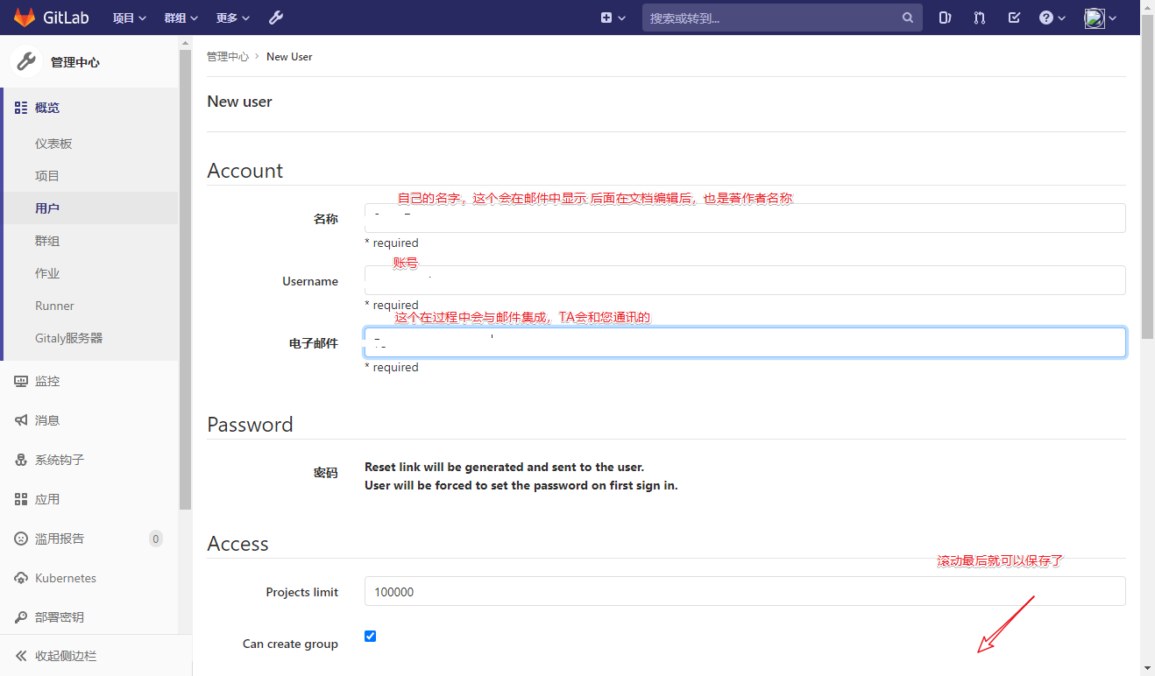The width and height of the screenshot is (1155, 676).
Task: Open the issues icon in navbar
Action: (945, 18)
